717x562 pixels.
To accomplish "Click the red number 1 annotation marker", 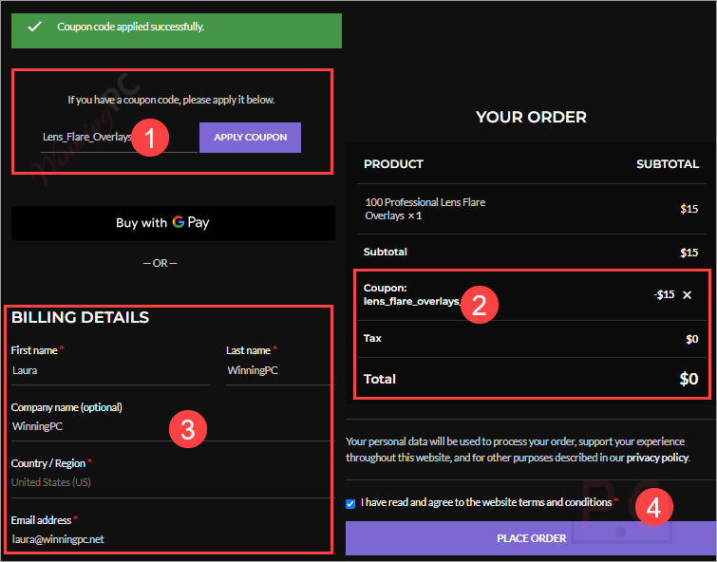I will (150, 139).
